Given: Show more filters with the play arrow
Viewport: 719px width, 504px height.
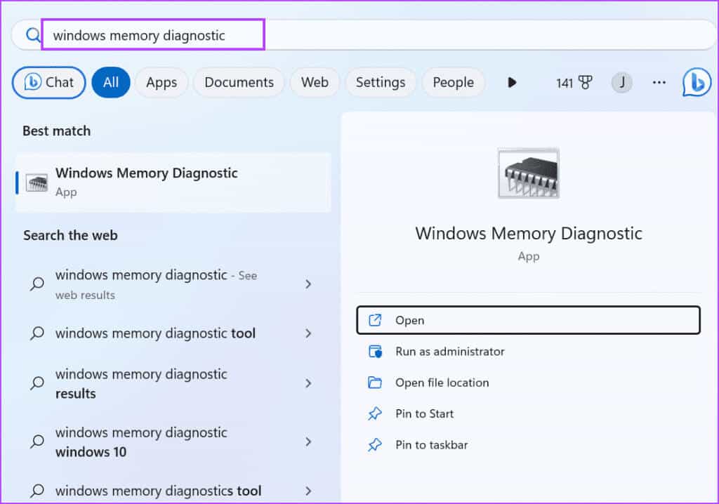Looking at the screenshot, I should pyautogui.click(x=512, y=83).
